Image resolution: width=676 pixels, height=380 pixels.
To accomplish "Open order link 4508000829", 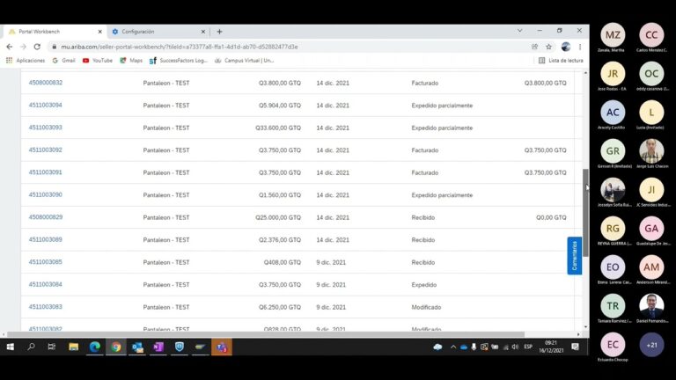I will point(45,217).
